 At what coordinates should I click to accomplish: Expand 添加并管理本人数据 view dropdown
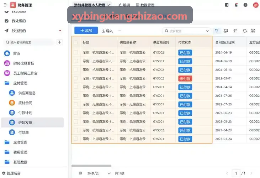point(92,5)
